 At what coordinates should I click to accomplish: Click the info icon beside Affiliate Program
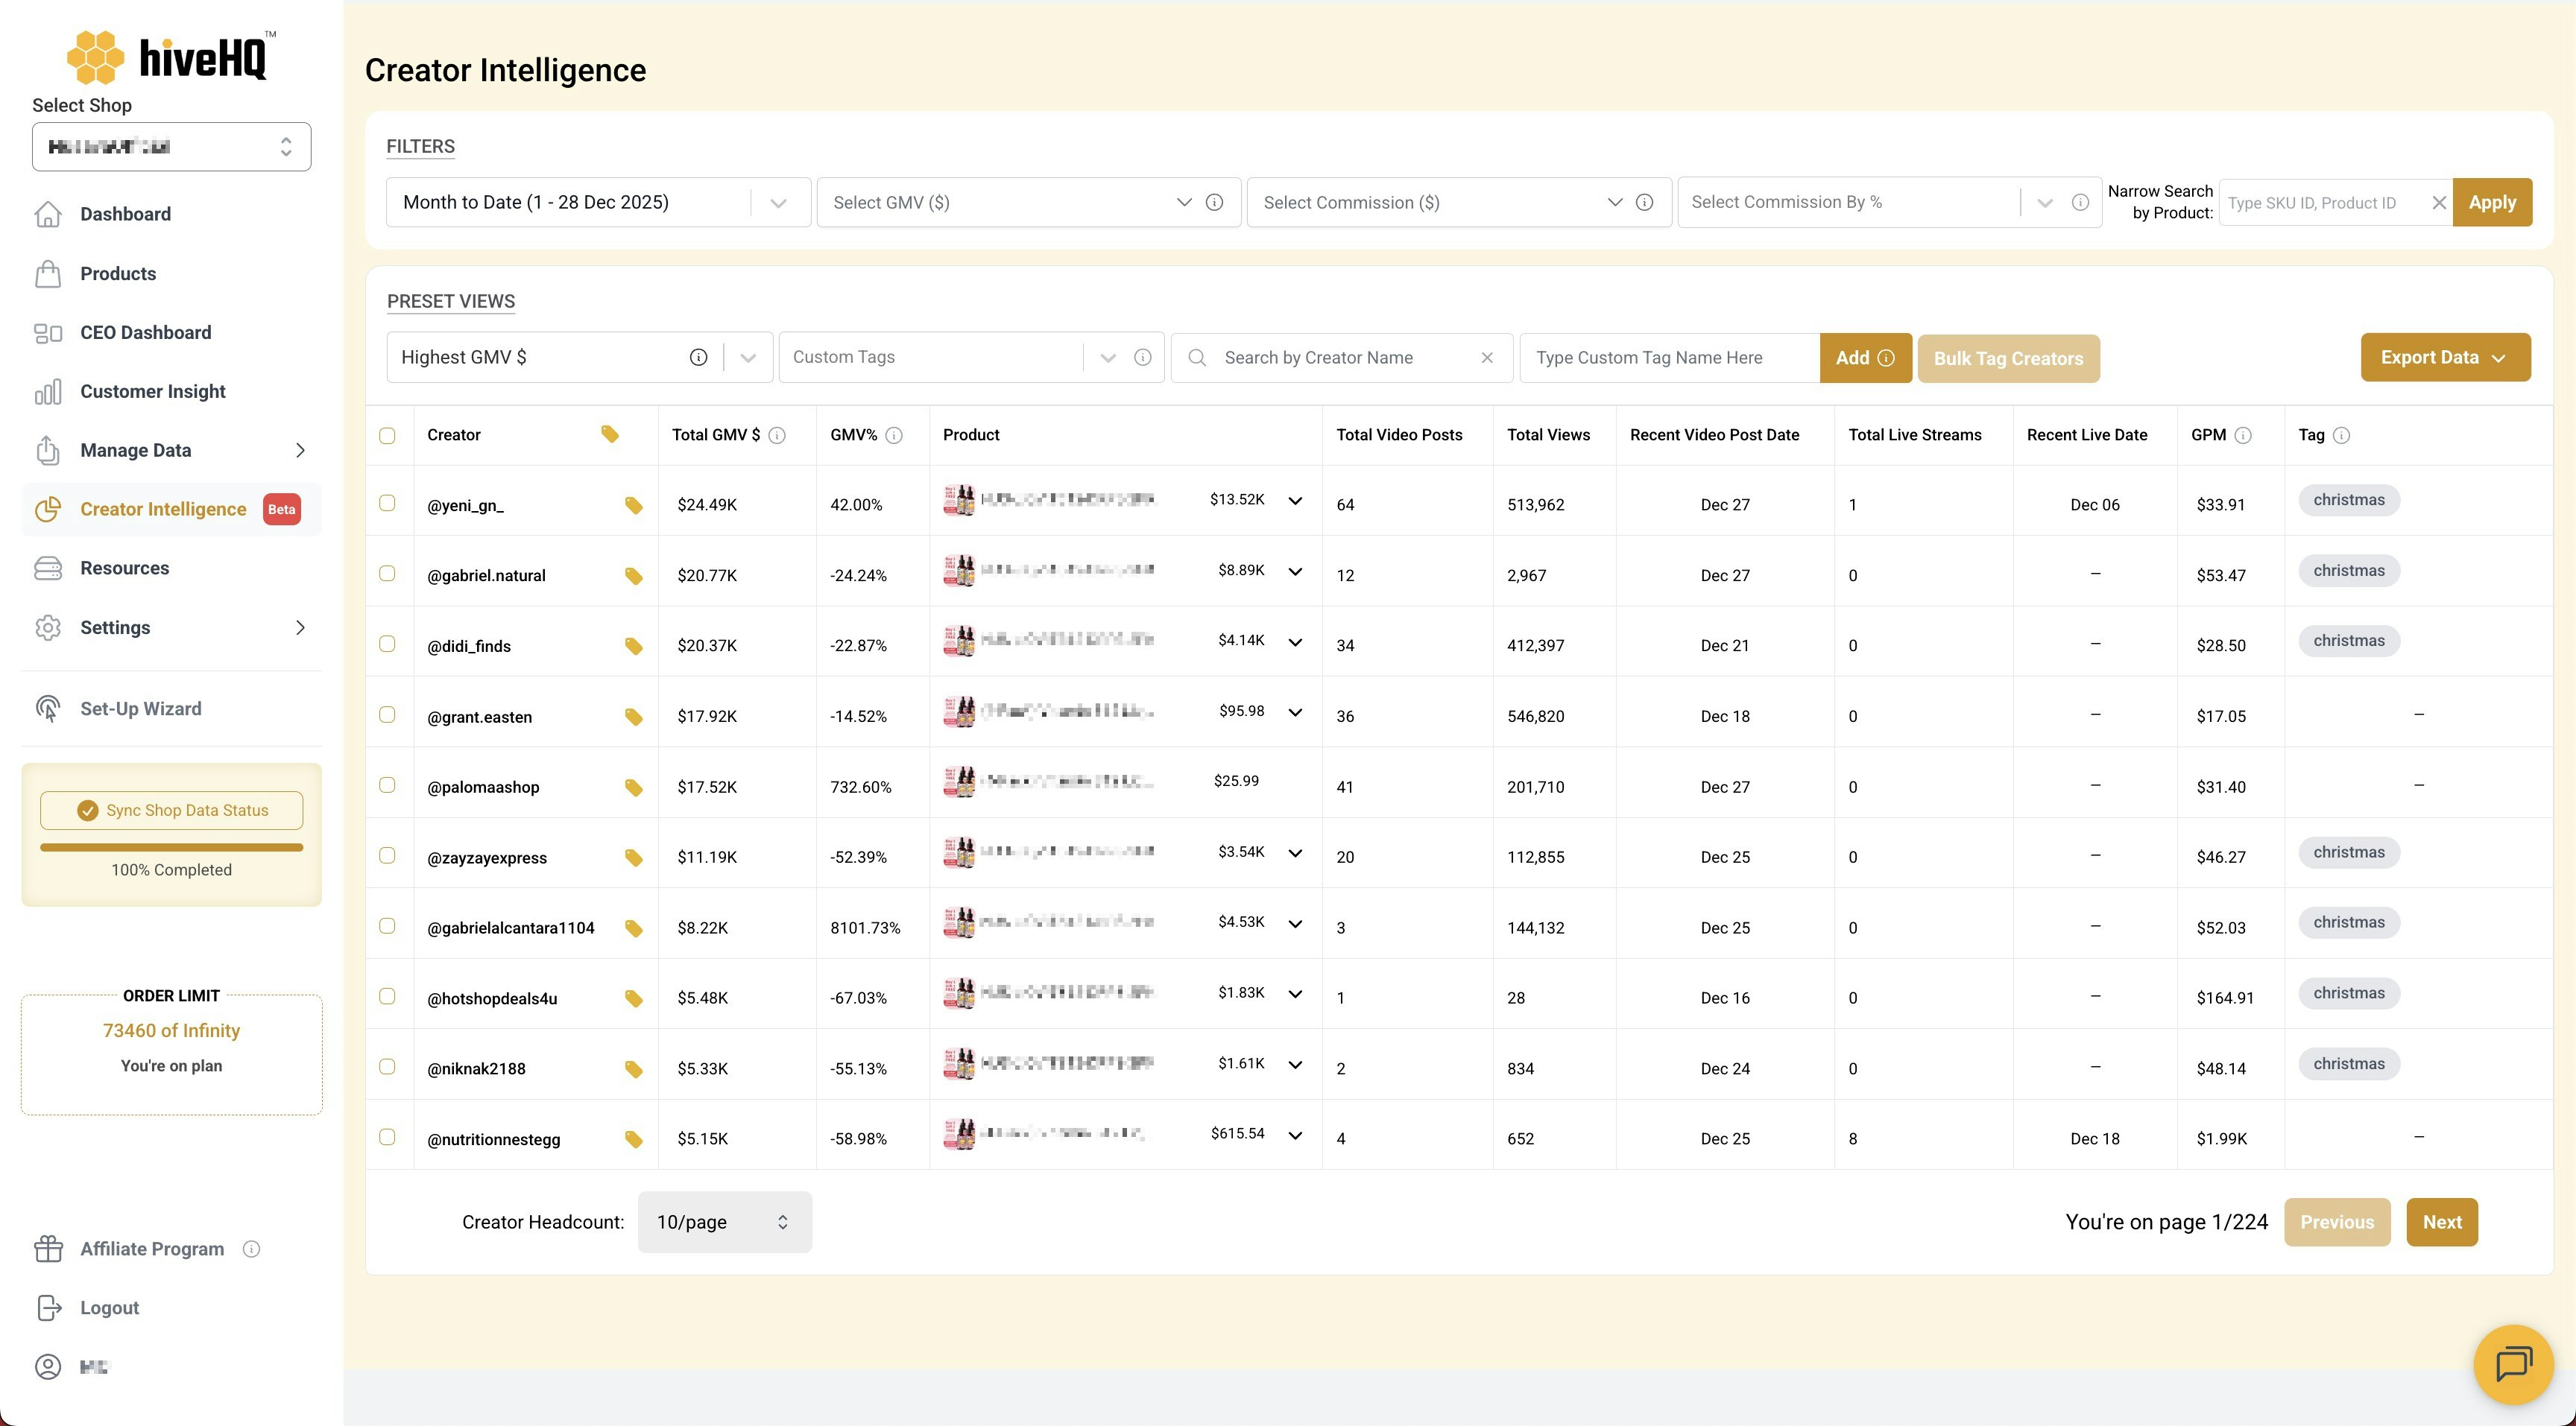point(252,1249)
